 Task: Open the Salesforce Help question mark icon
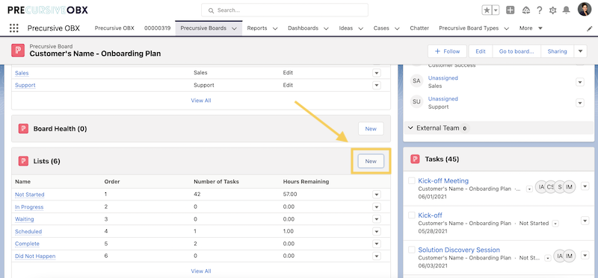(x=539, y=10)
